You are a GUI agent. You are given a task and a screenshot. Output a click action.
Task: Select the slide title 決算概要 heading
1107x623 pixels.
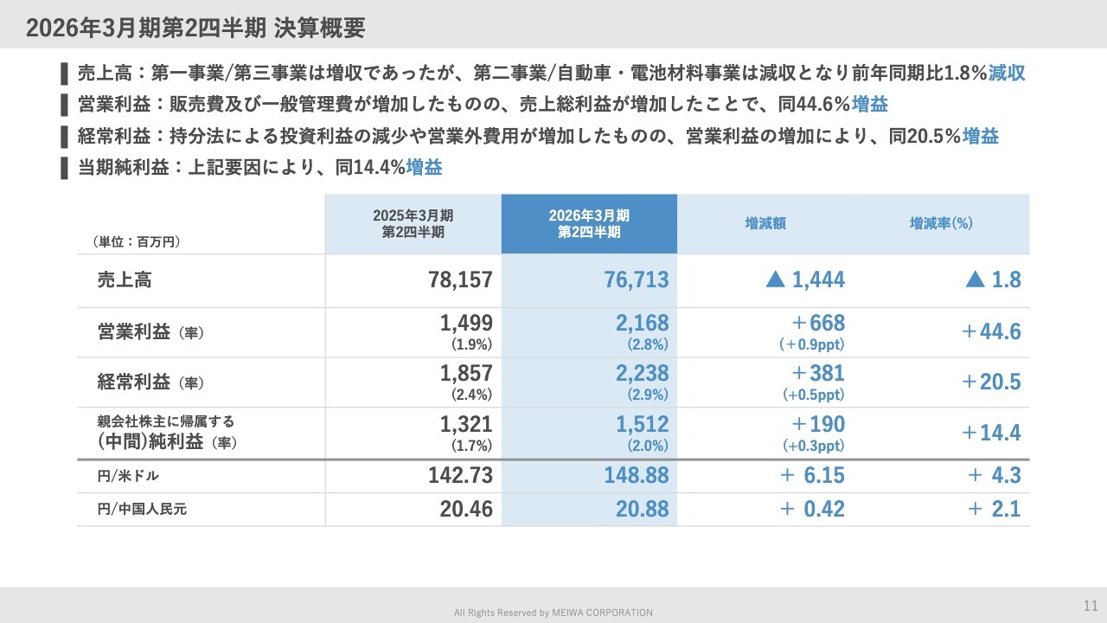(x=195, y=29)
